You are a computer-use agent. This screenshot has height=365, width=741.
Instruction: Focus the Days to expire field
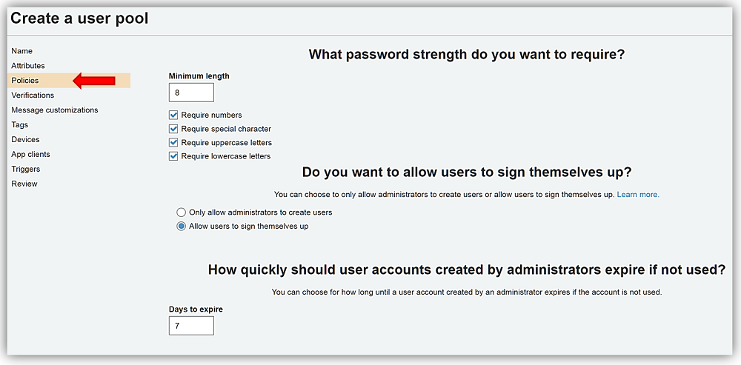pos(191,326)
